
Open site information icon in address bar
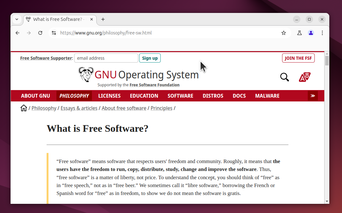click(54, 33)
